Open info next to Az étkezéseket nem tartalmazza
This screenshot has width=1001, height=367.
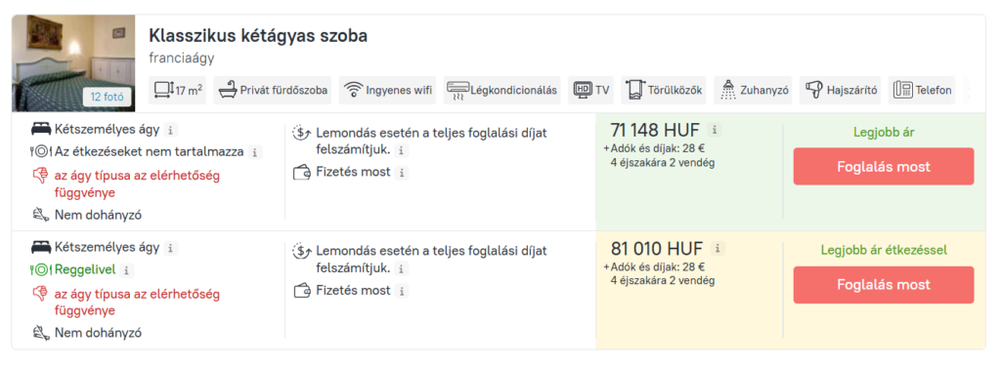[255, 152]
